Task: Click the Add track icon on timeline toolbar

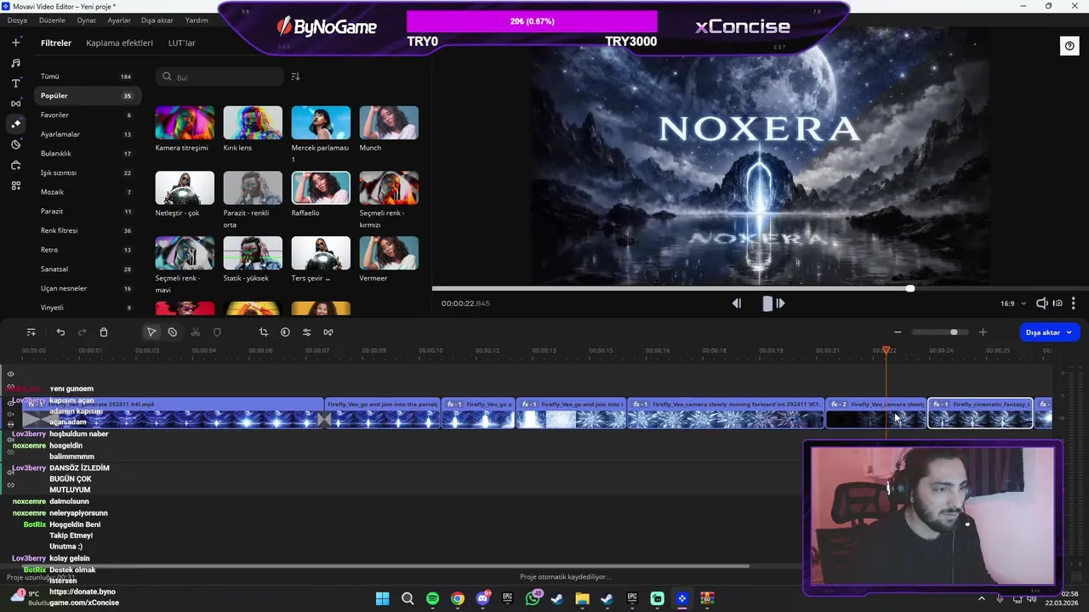Action: point(31,332)
